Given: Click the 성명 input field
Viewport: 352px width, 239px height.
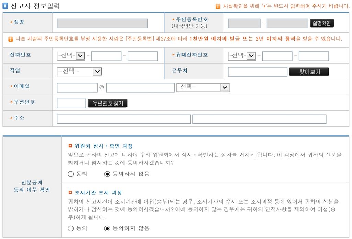Looking at the screenshot, I should click(101, 23).
